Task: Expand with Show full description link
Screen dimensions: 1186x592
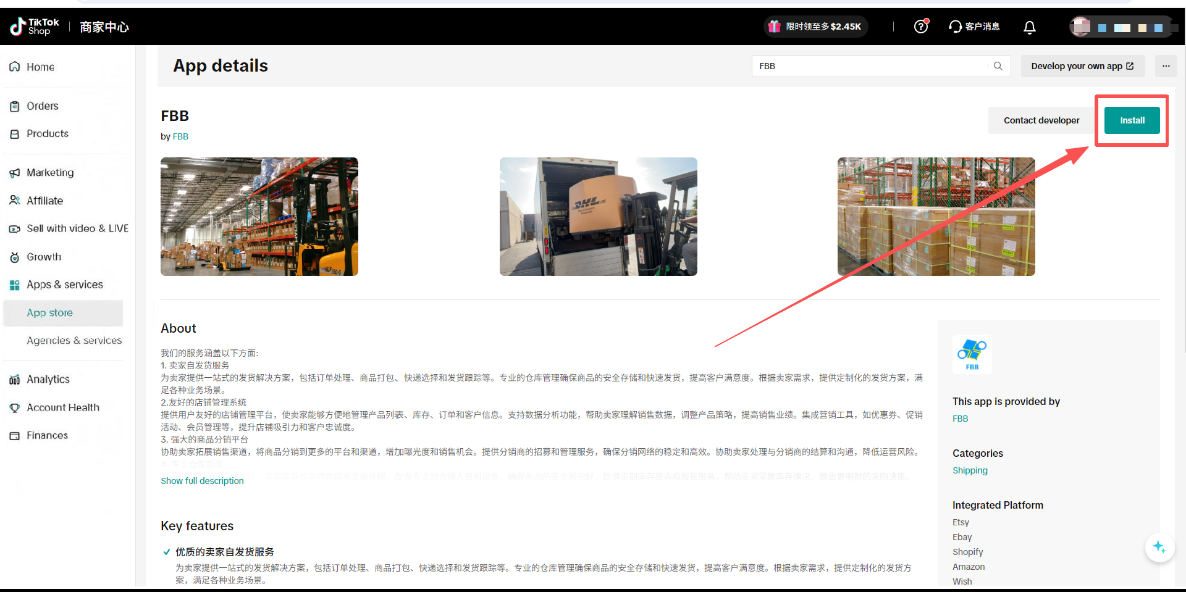Action: [202, 481]
